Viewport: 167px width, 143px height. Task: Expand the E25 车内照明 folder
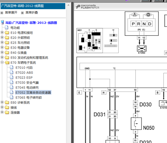click(x=2, y=42)
